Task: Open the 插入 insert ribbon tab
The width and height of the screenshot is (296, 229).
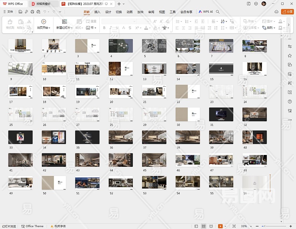Action: click(x=97, y=12)
